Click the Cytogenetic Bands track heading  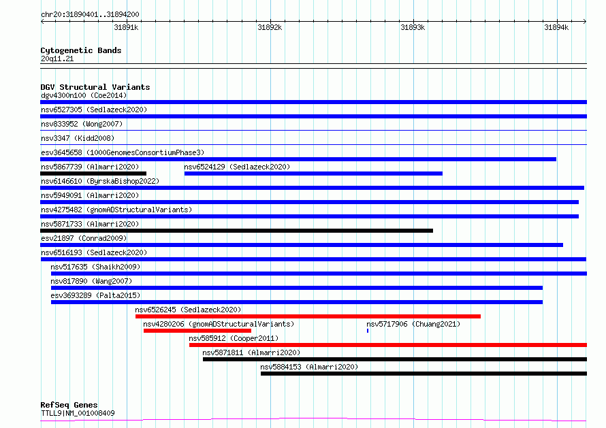point(81,50)
